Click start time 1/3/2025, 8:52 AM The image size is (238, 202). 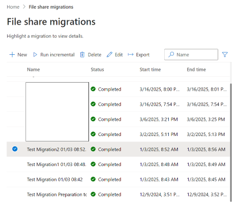pos(159,149)
